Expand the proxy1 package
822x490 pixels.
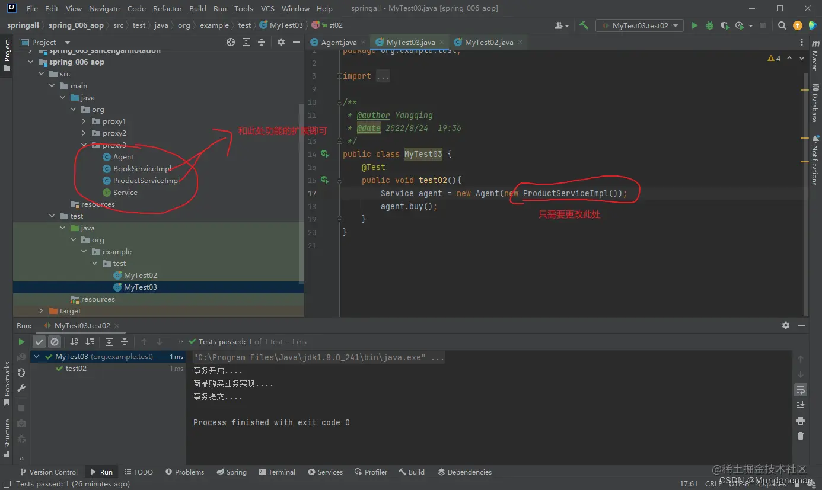coord(84,121)
